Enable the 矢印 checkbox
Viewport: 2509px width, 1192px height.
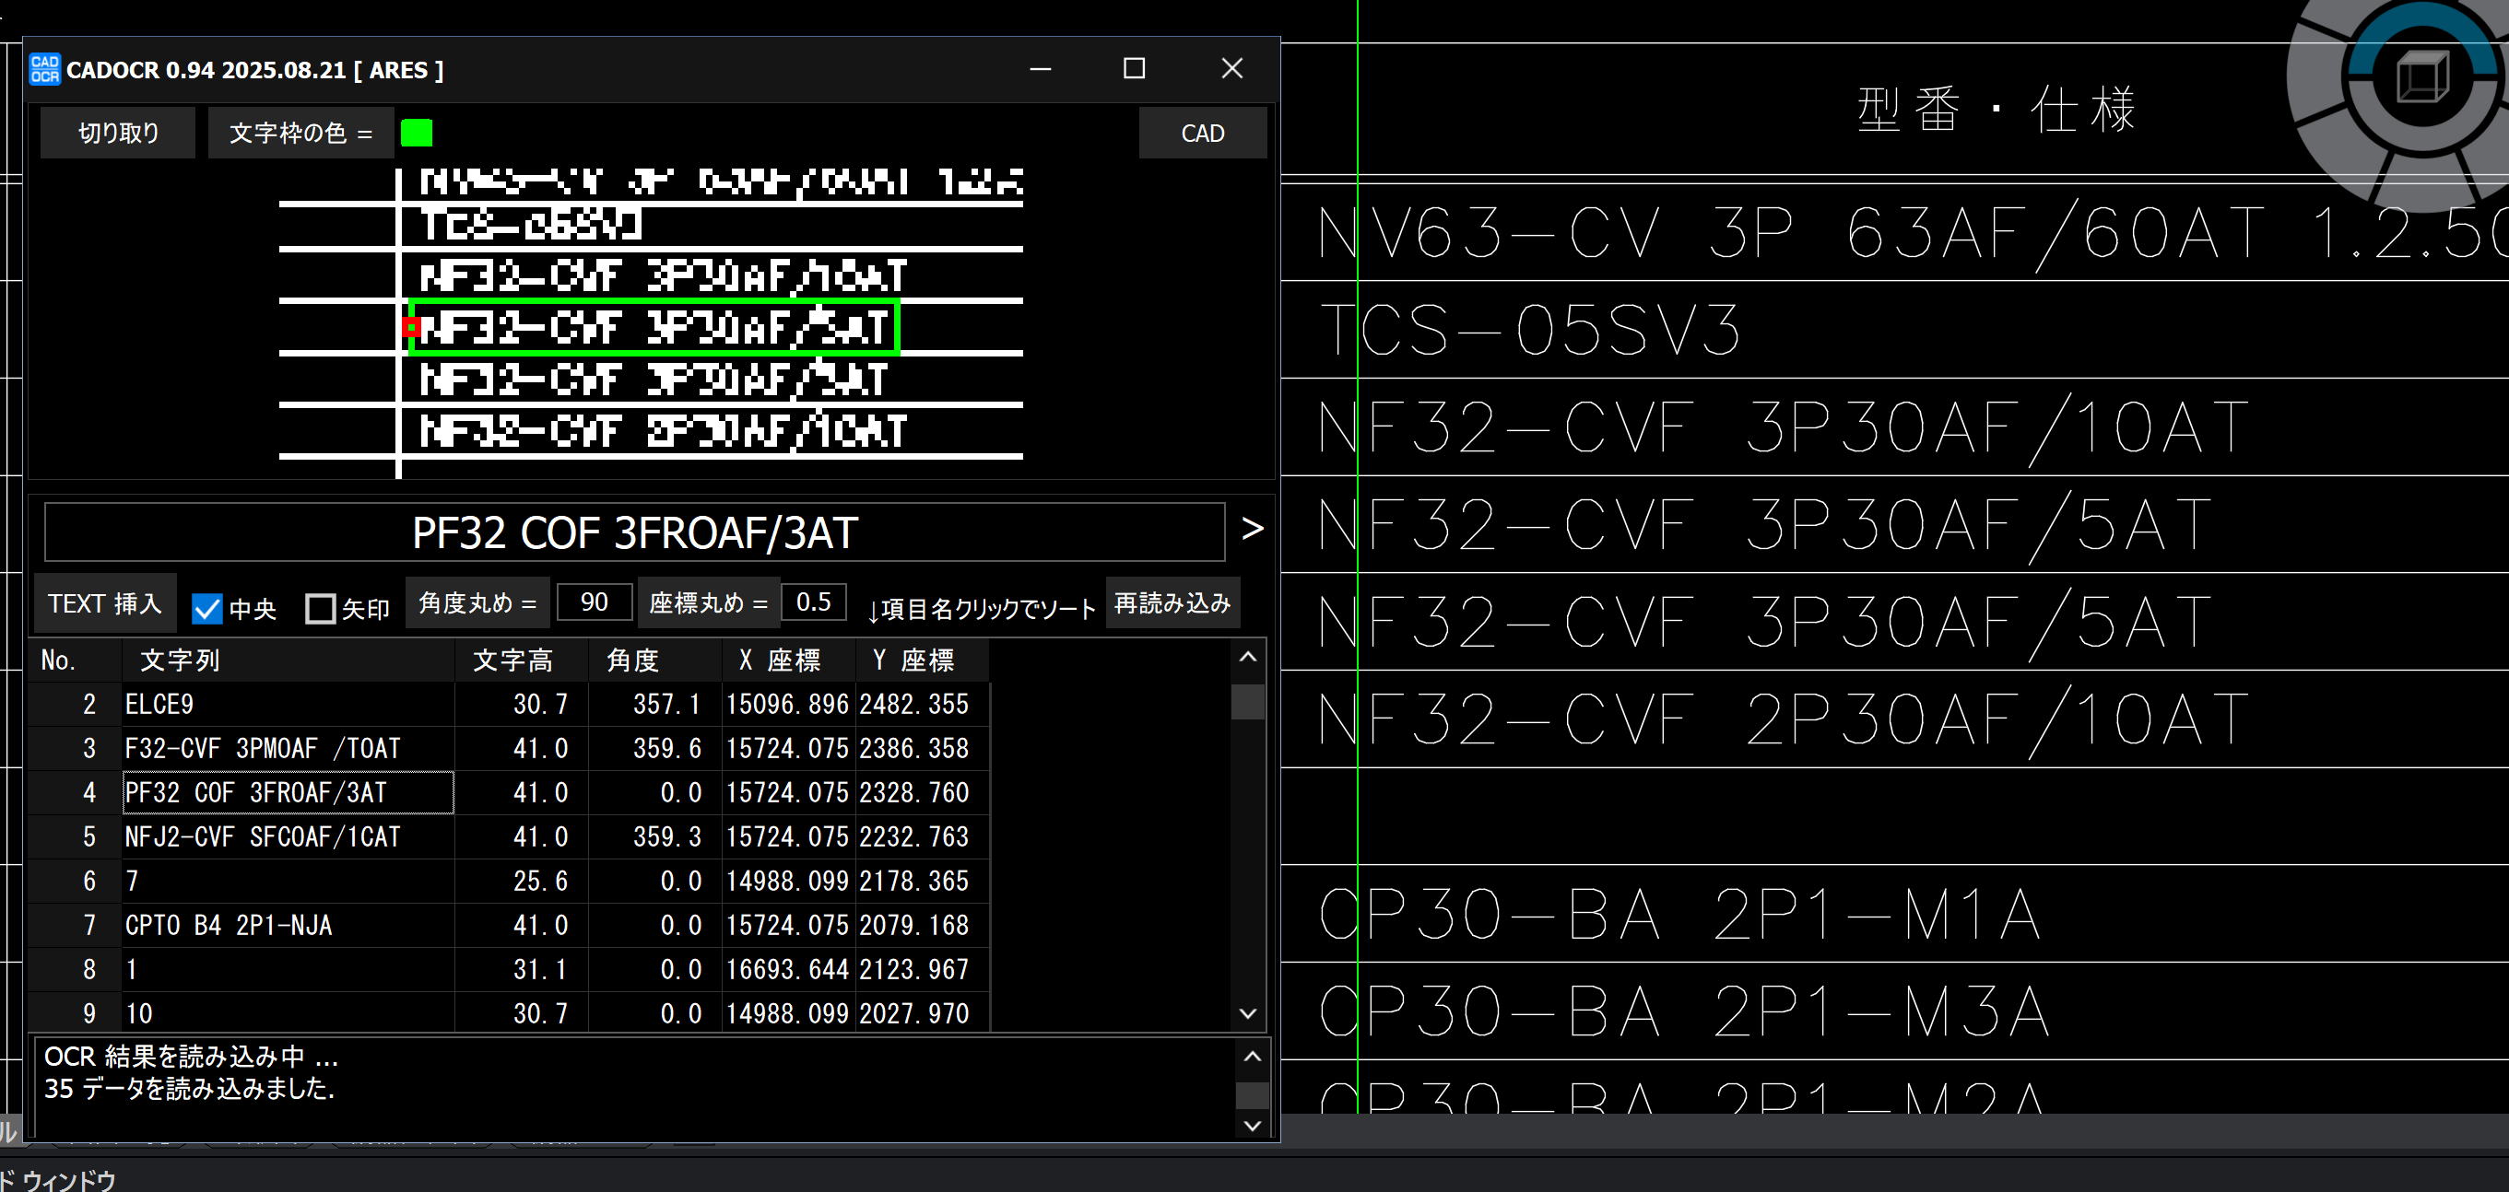[x=321, y=609]
